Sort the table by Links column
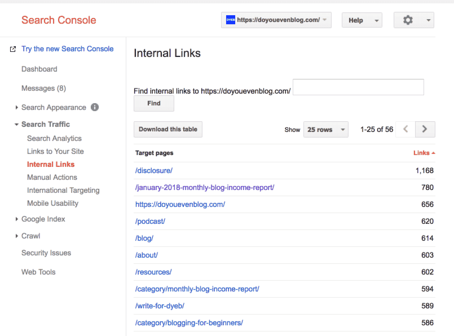 pos(424,153)
